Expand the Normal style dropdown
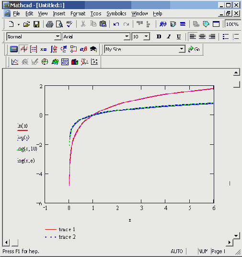The height and width of the screenshot is (257, 242). pos(58,36)
